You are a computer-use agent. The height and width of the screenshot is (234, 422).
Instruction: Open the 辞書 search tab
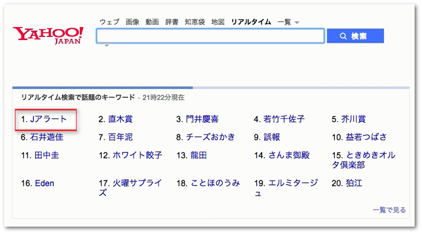[172, 22]
